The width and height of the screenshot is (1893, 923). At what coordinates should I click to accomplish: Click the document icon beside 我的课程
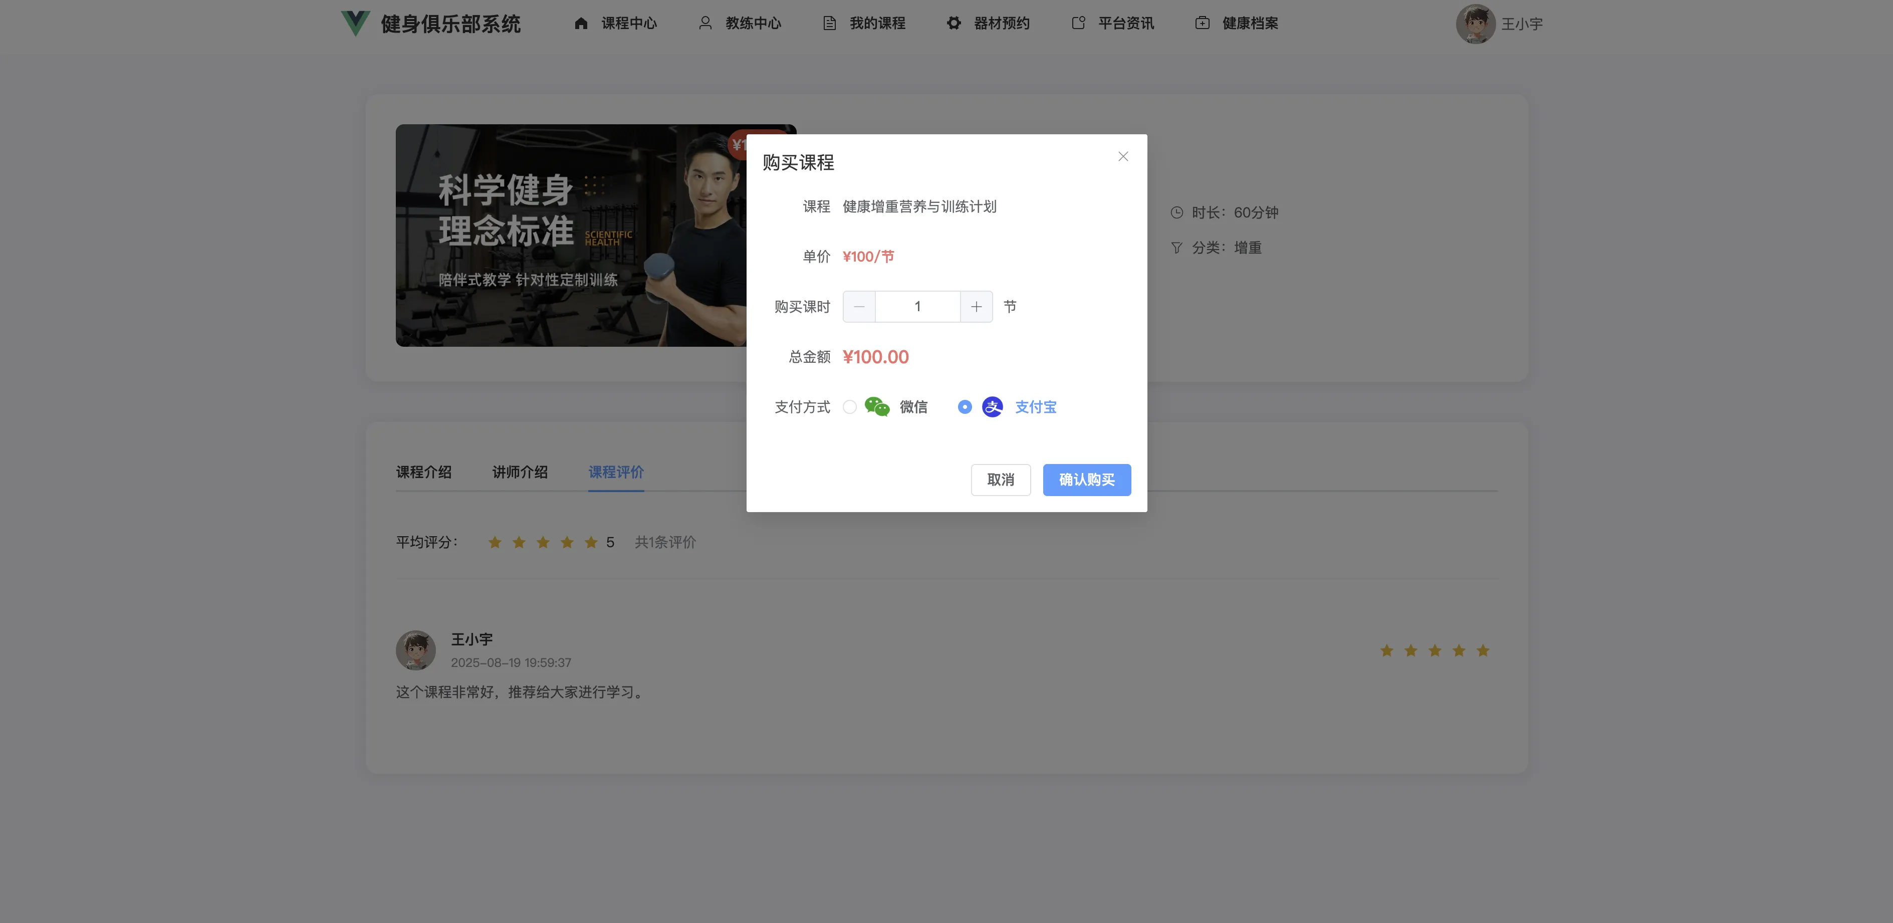(x=830, y=24)
